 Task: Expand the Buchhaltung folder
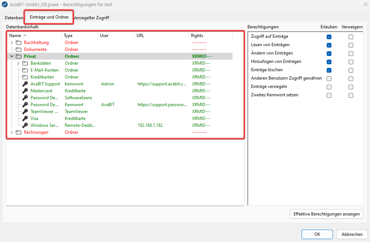[x=12, y=43]
